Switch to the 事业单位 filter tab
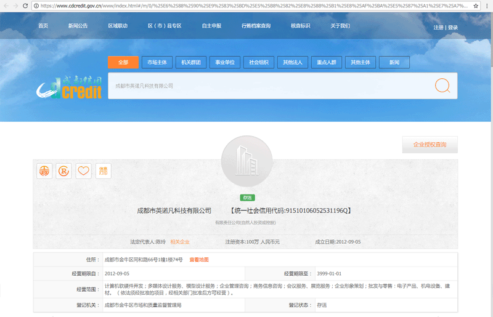The image size is (493, 317). pyautogui.click(x=224, y=62)
